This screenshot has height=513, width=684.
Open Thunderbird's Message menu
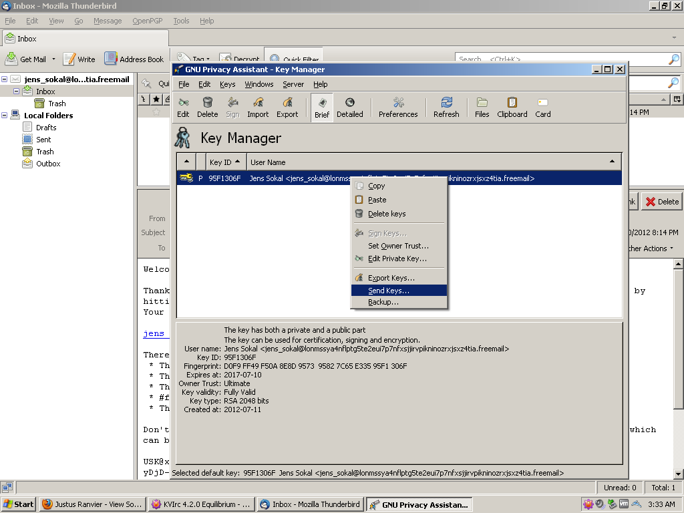(108, 21)
